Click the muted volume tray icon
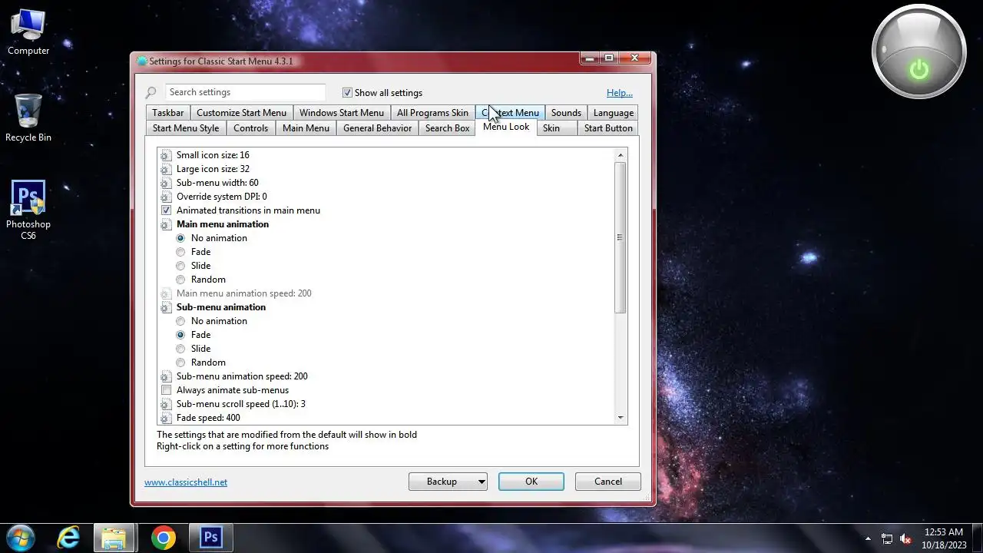 click(905, 538)
